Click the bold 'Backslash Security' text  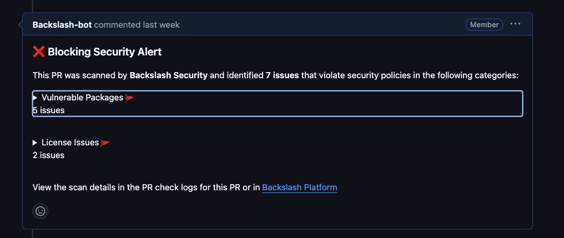[168, 75]
